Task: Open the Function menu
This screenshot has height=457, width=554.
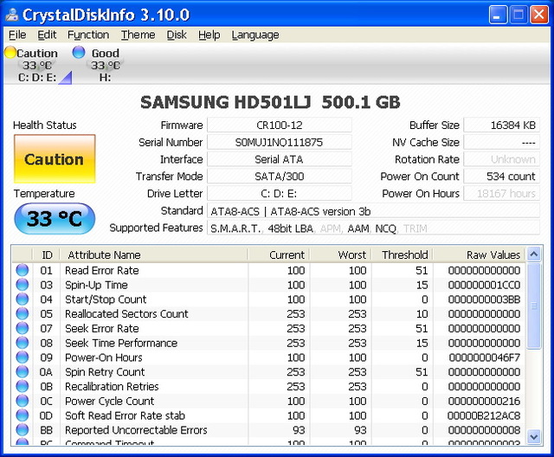Action: 88,35
